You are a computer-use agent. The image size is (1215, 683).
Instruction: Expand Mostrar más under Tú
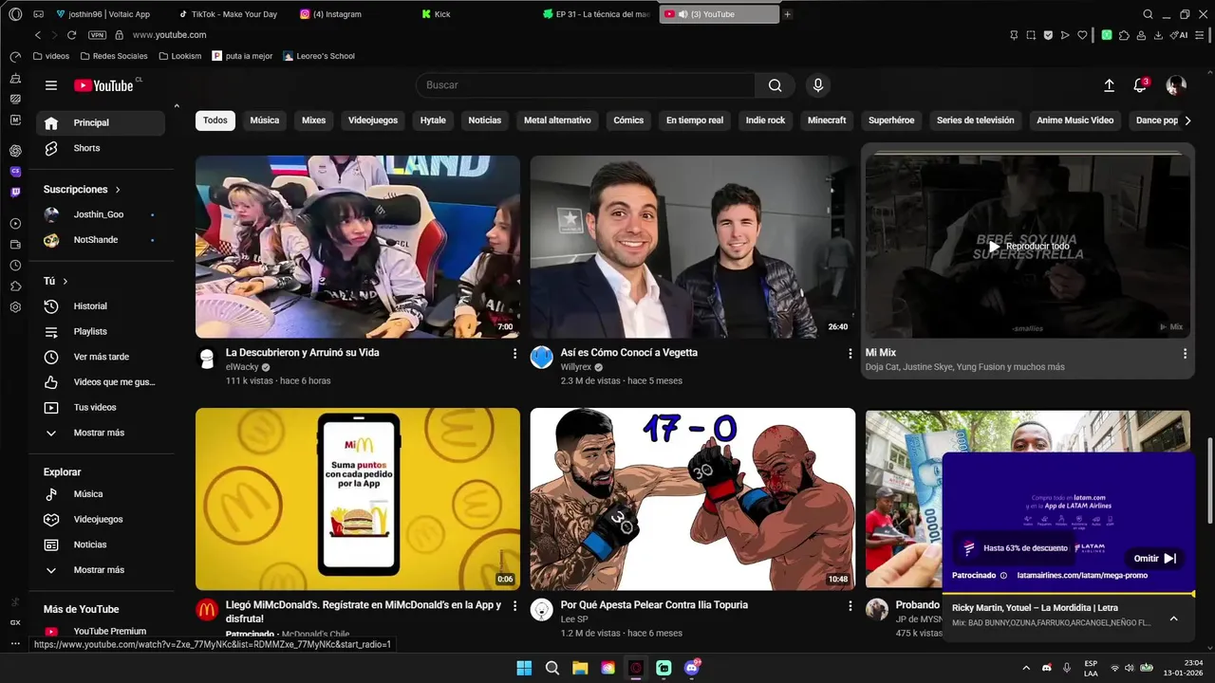pyautogui.click(x=101, y=433)
